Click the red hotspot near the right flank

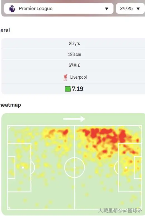pos(123,136)
